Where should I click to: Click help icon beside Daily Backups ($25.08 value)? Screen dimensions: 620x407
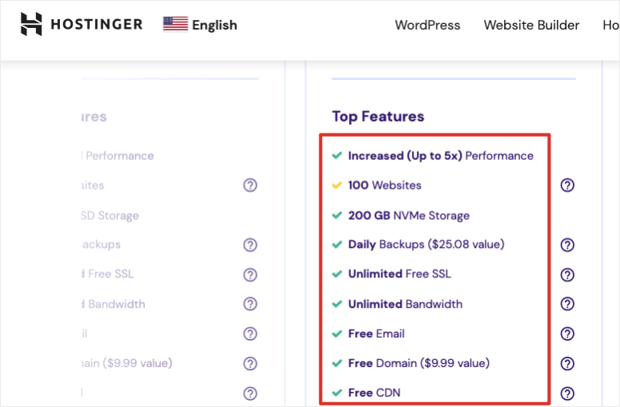pyautogui.click(x=567, y=245)
